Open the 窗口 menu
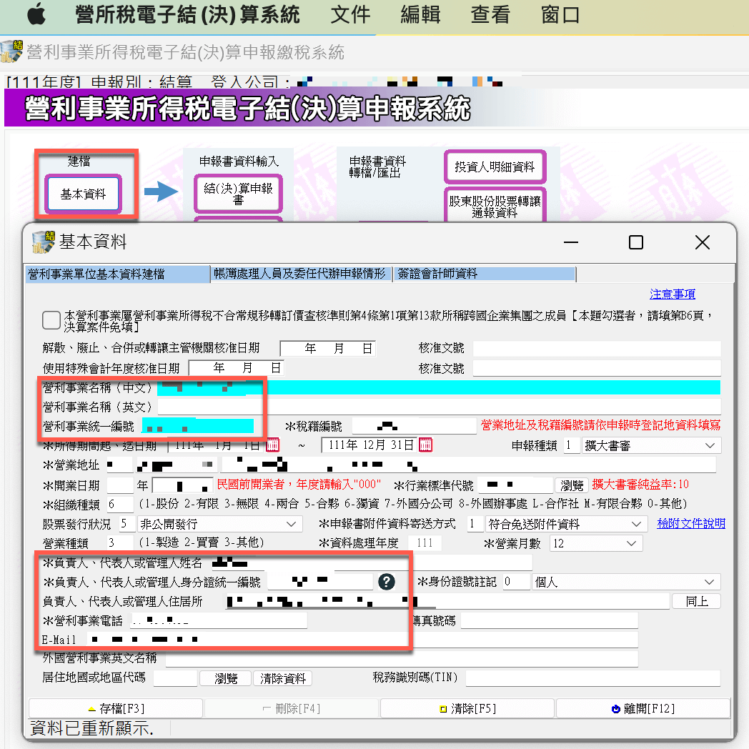 coord(560,14)
